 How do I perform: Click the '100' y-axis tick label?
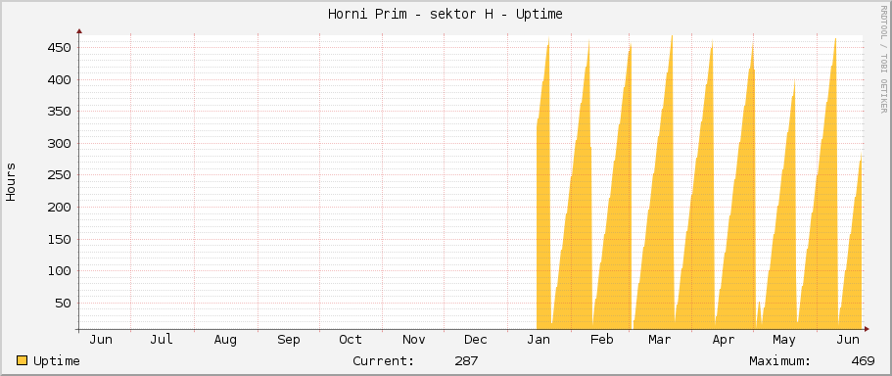(59, 271)
